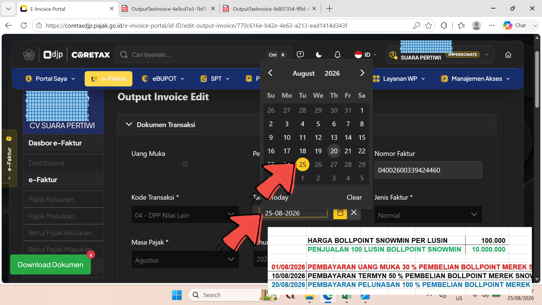Open Pajak Keluaran in sidebar
The width and height of the screenshot is (542, 305).
coord(63,199)
